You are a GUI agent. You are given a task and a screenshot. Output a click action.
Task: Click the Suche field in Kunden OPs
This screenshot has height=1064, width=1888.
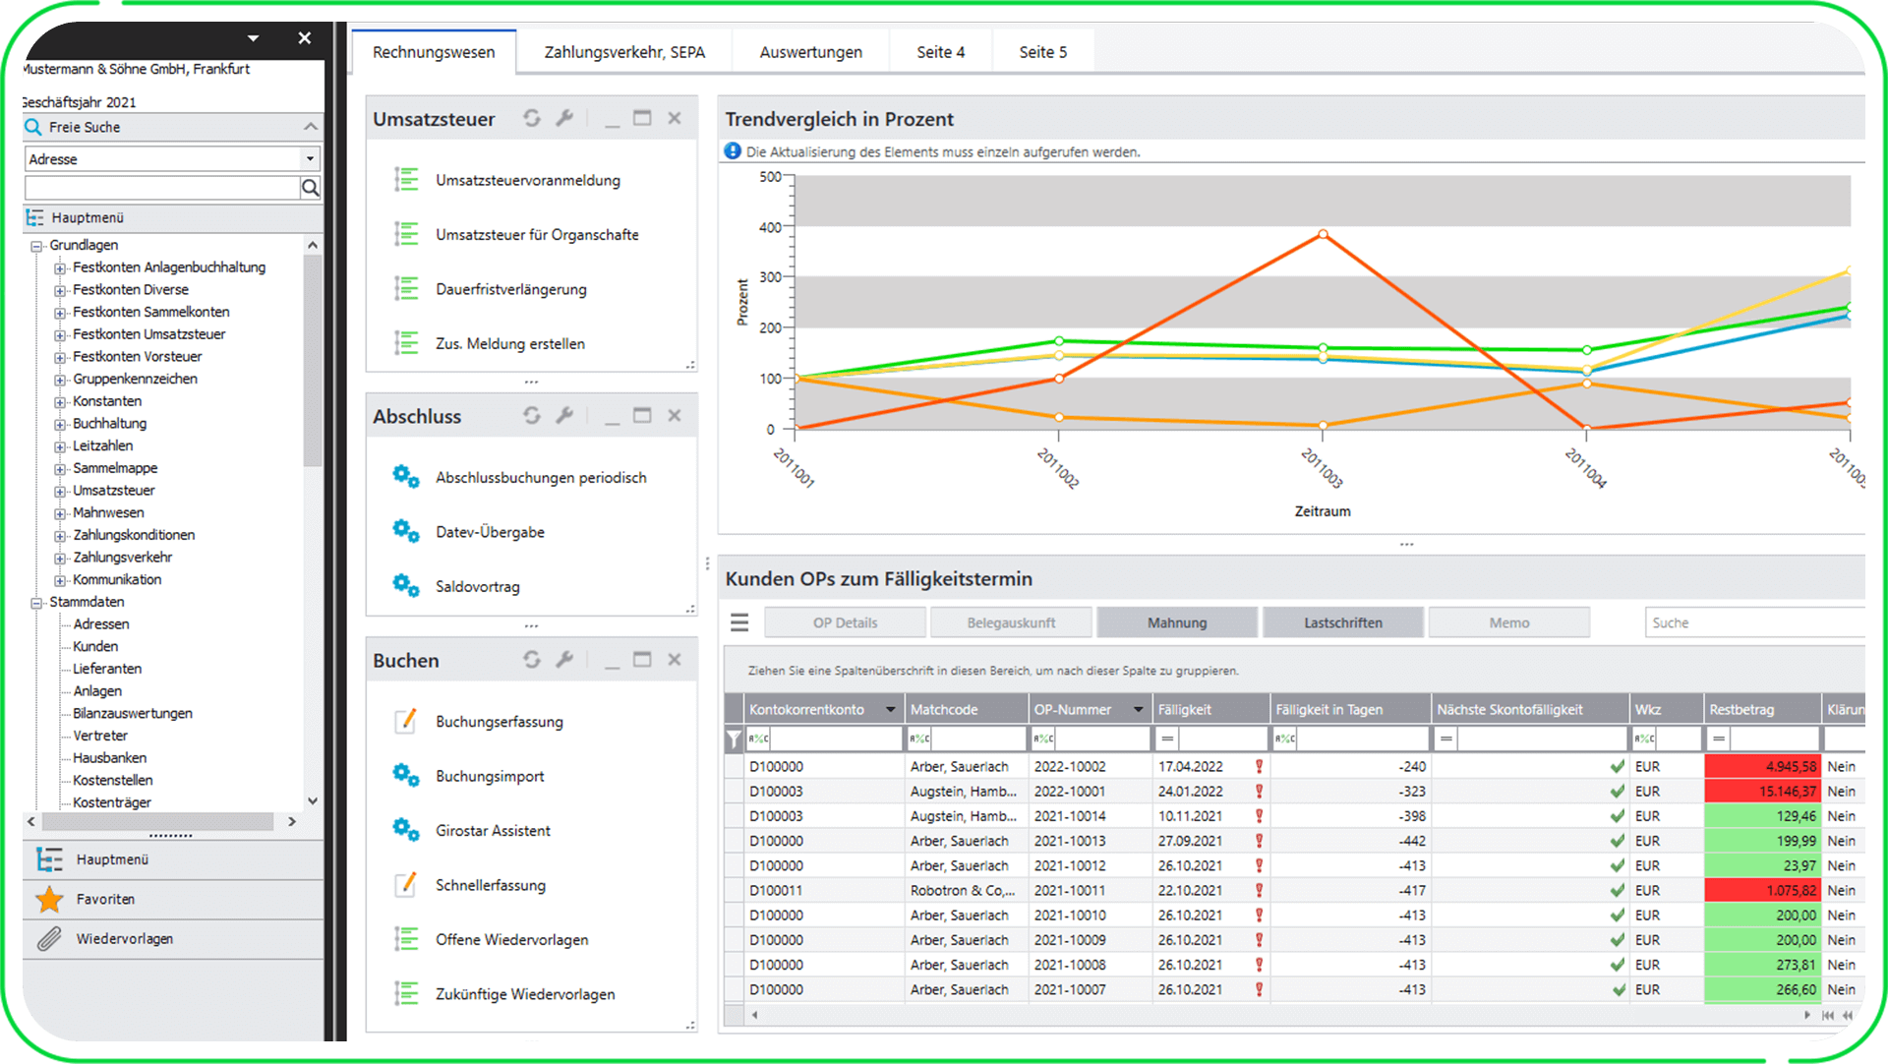pyautogui.click(x=1754, y=622)
